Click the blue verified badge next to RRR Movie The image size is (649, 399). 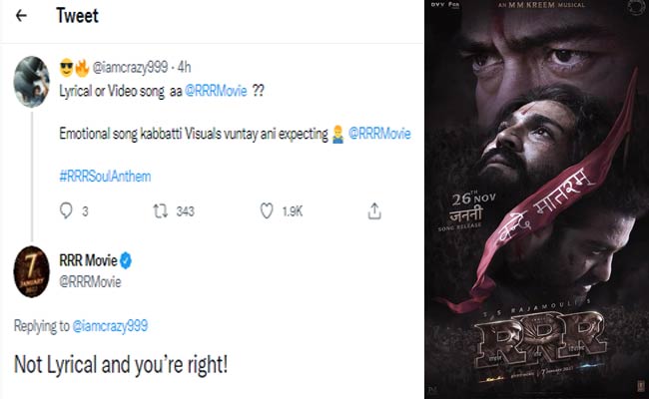click(x=127, y=261)
